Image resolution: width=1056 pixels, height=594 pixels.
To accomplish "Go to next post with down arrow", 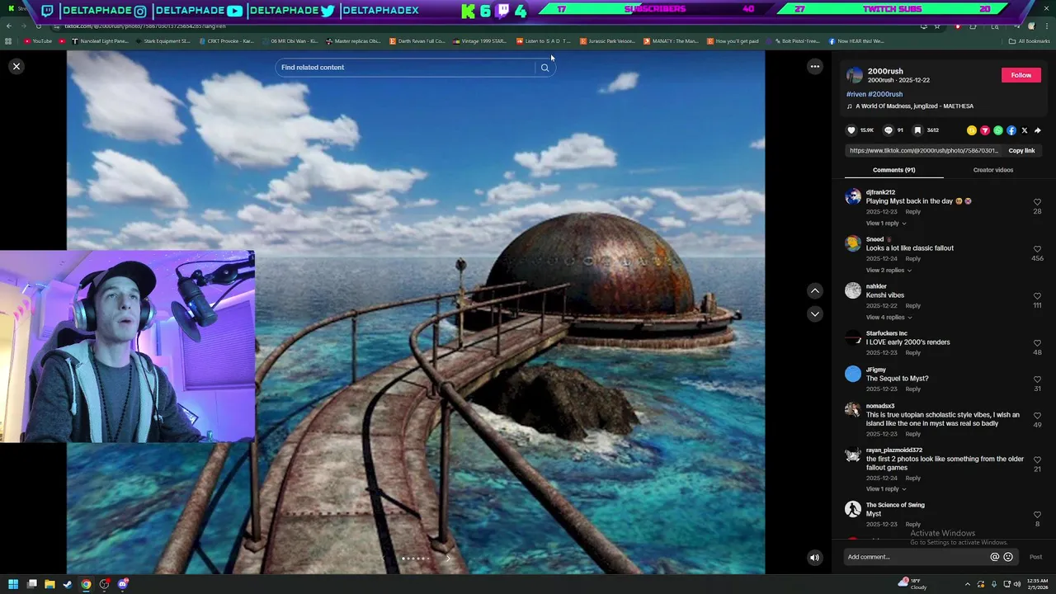I will coord(814,313).
